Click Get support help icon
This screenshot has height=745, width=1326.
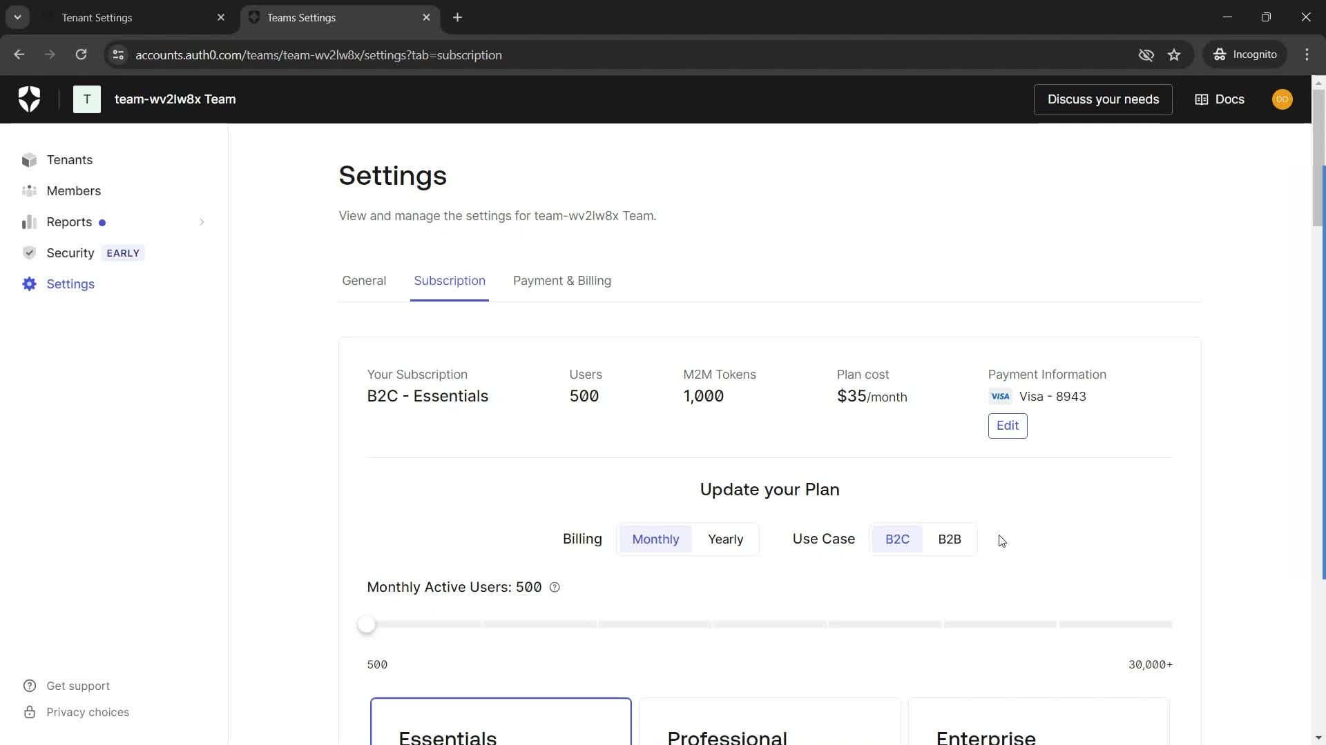pyautogui.click(x=29, y=686)
